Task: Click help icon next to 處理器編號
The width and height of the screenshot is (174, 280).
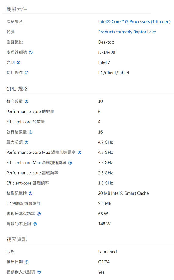Action: [x=31, y=52]
